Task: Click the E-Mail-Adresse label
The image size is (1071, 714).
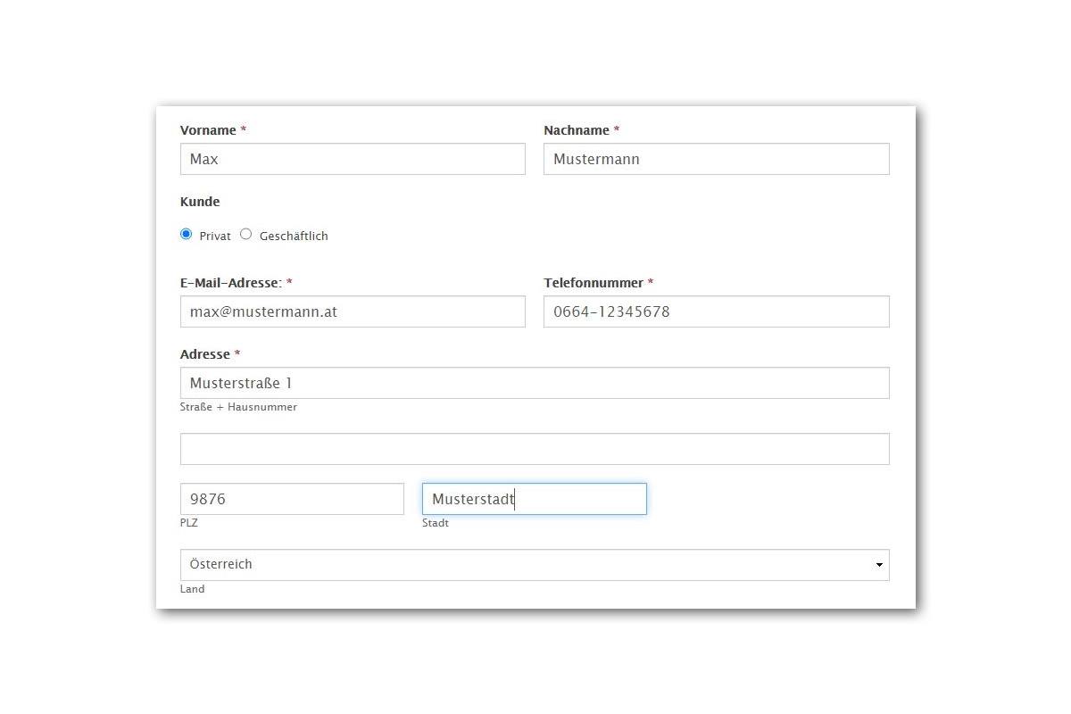Action: coord(230,283)
